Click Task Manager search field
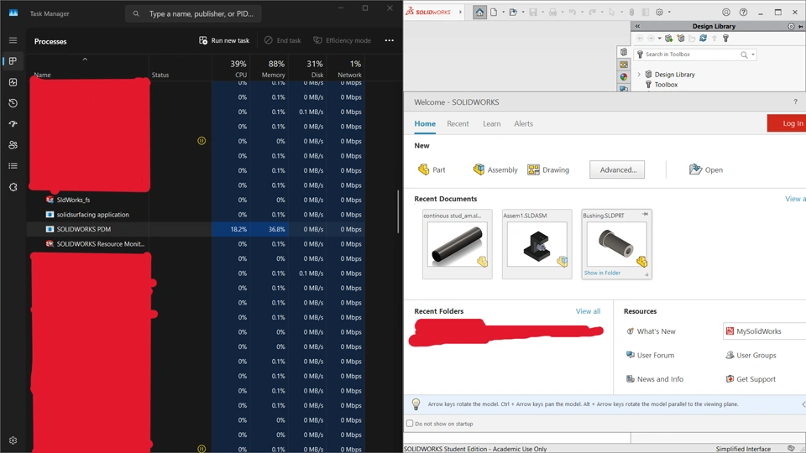This screenshot has width=806, height=453. pos(193,14)
